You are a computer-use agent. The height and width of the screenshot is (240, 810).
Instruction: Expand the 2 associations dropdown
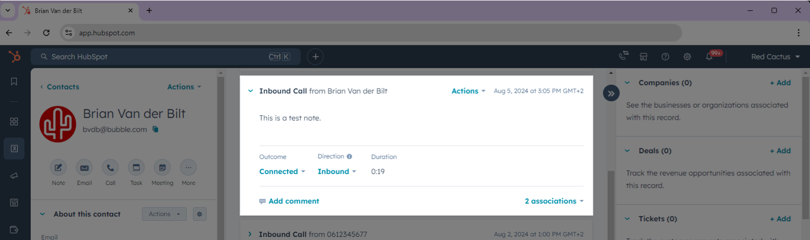pyautogui.click(x=554, y=201)
